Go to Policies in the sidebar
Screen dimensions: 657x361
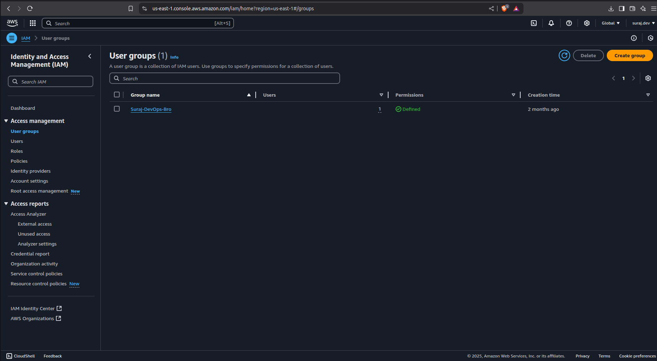click(x=19, y=161)
